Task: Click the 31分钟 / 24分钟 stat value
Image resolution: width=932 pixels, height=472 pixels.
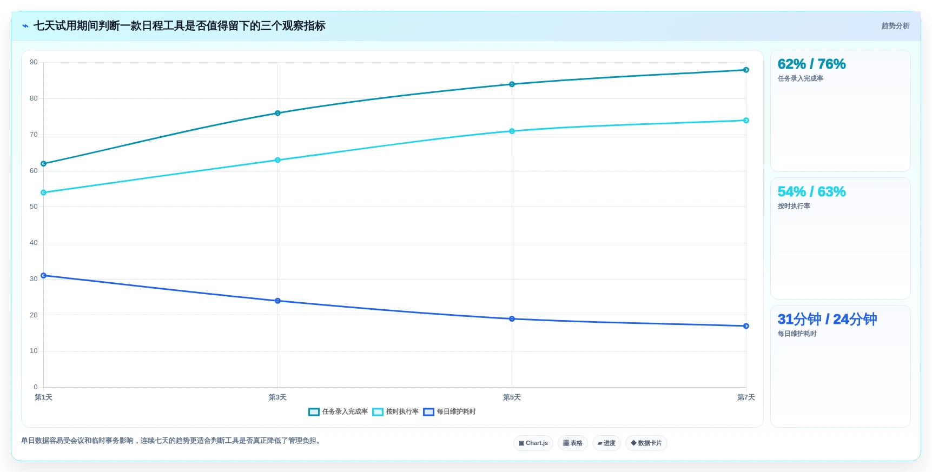Action: click(827, 320)
